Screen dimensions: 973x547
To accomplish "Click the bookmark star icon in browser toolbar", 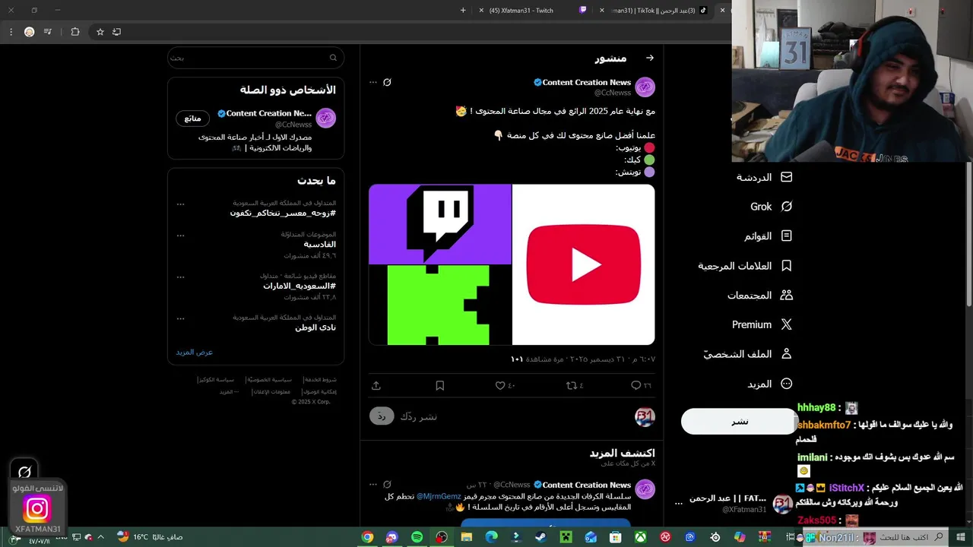I will [x=100, y=32].
